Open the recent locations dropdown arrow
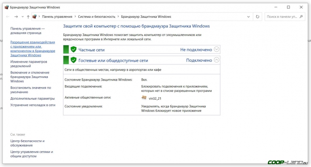This screenshot has height=167, width=311. coord(22,17)
